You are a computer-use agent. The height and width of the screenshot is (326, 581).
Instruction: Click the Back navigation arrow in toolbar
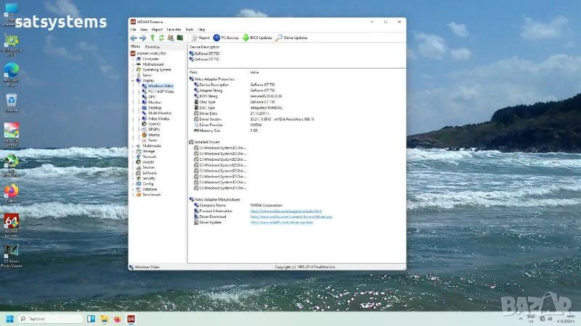(x=134, y=38)
